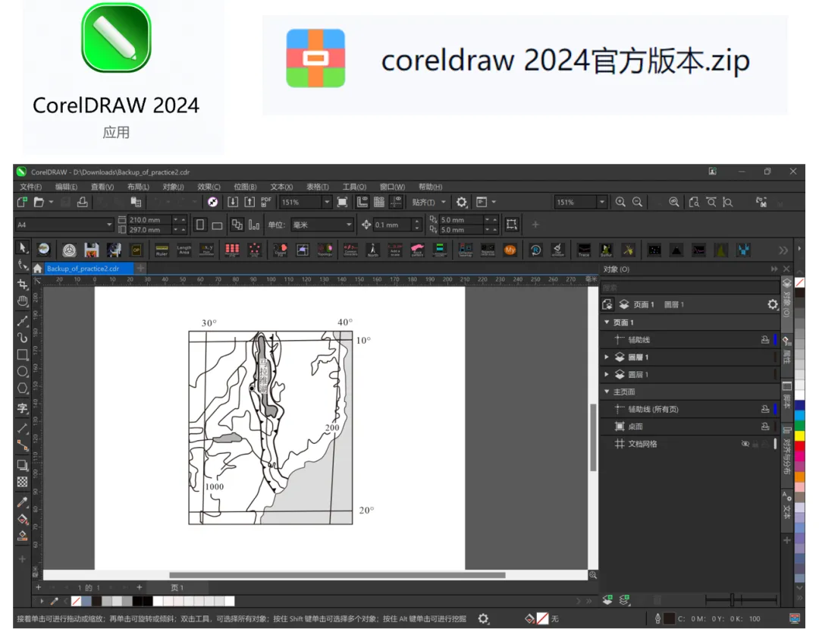Choose the Crop tool
Screen dimensions: 819x629
(x=23, y=285)
